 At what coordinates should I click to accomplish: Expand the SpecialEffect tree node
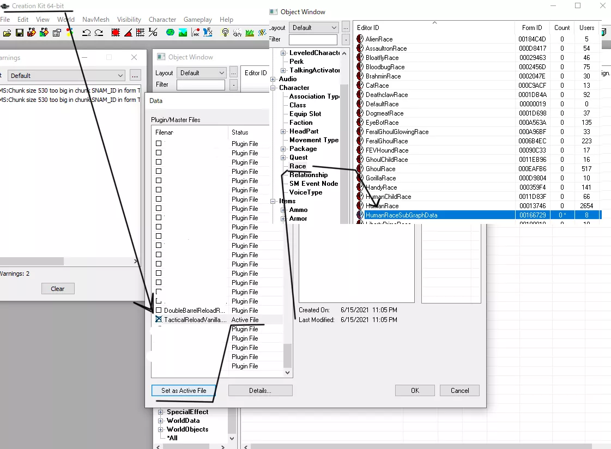(160, 412)
